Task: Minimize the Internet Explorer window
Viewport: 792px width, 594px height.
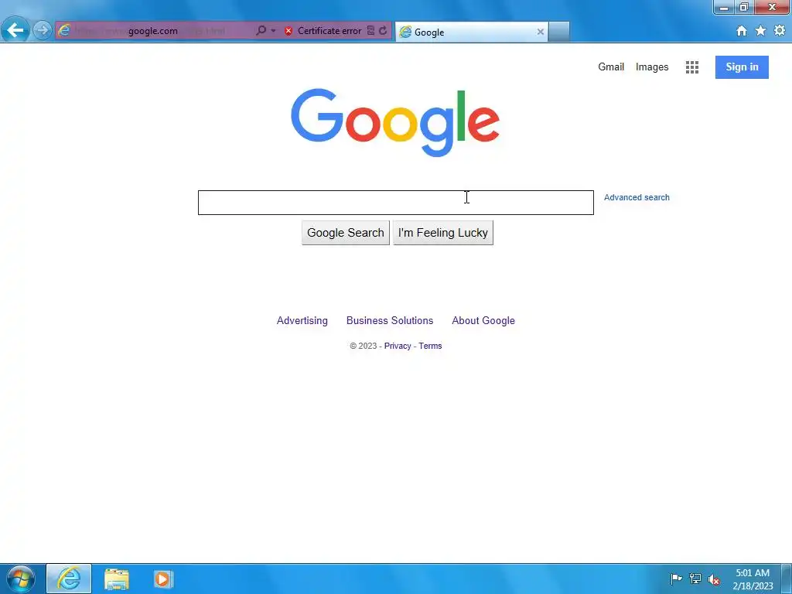Action: click(x=724, y=8)
